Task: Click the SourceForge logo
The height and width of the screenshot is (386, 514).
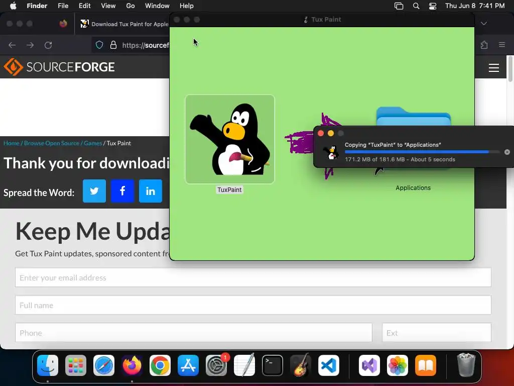Action: click(x=59, y=67)
